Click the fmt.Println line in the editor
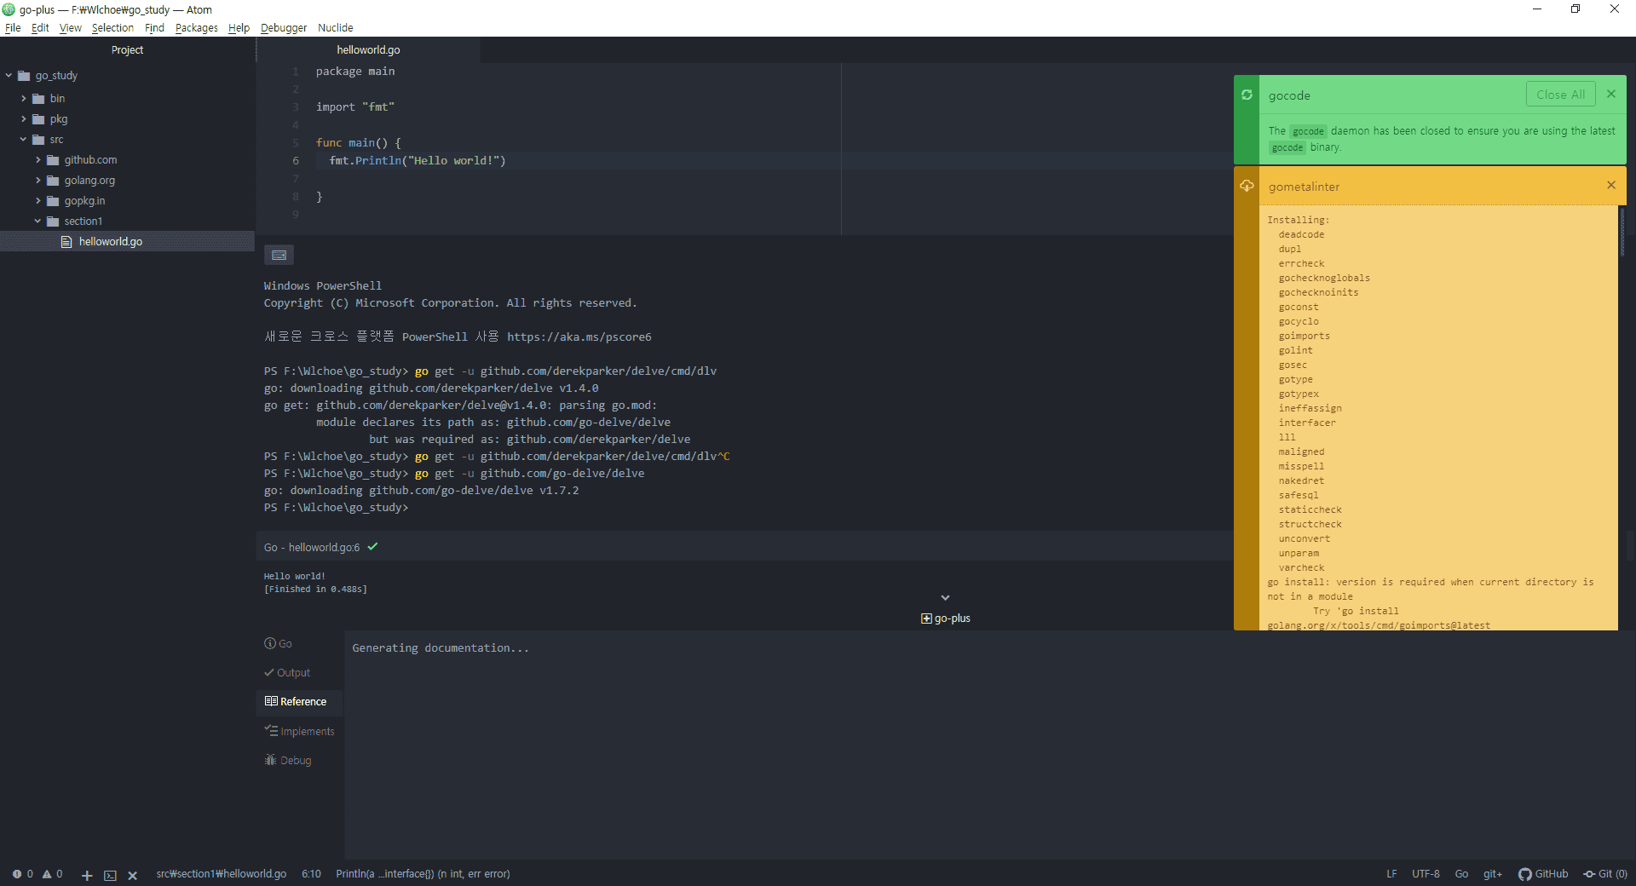The width and height of the screenshot is (1636, 886). 418,161
